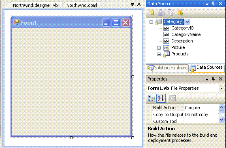Click the Property Pages icon
The image size is (226, 148).
click(173, 98)
